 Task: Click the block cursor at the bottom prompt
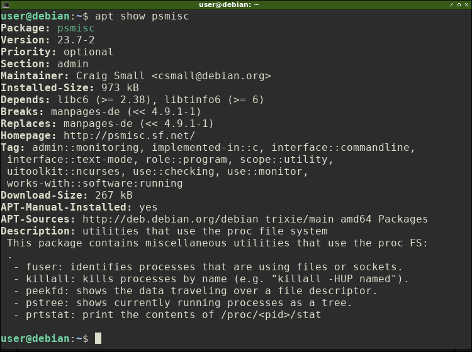pos(98,338)
